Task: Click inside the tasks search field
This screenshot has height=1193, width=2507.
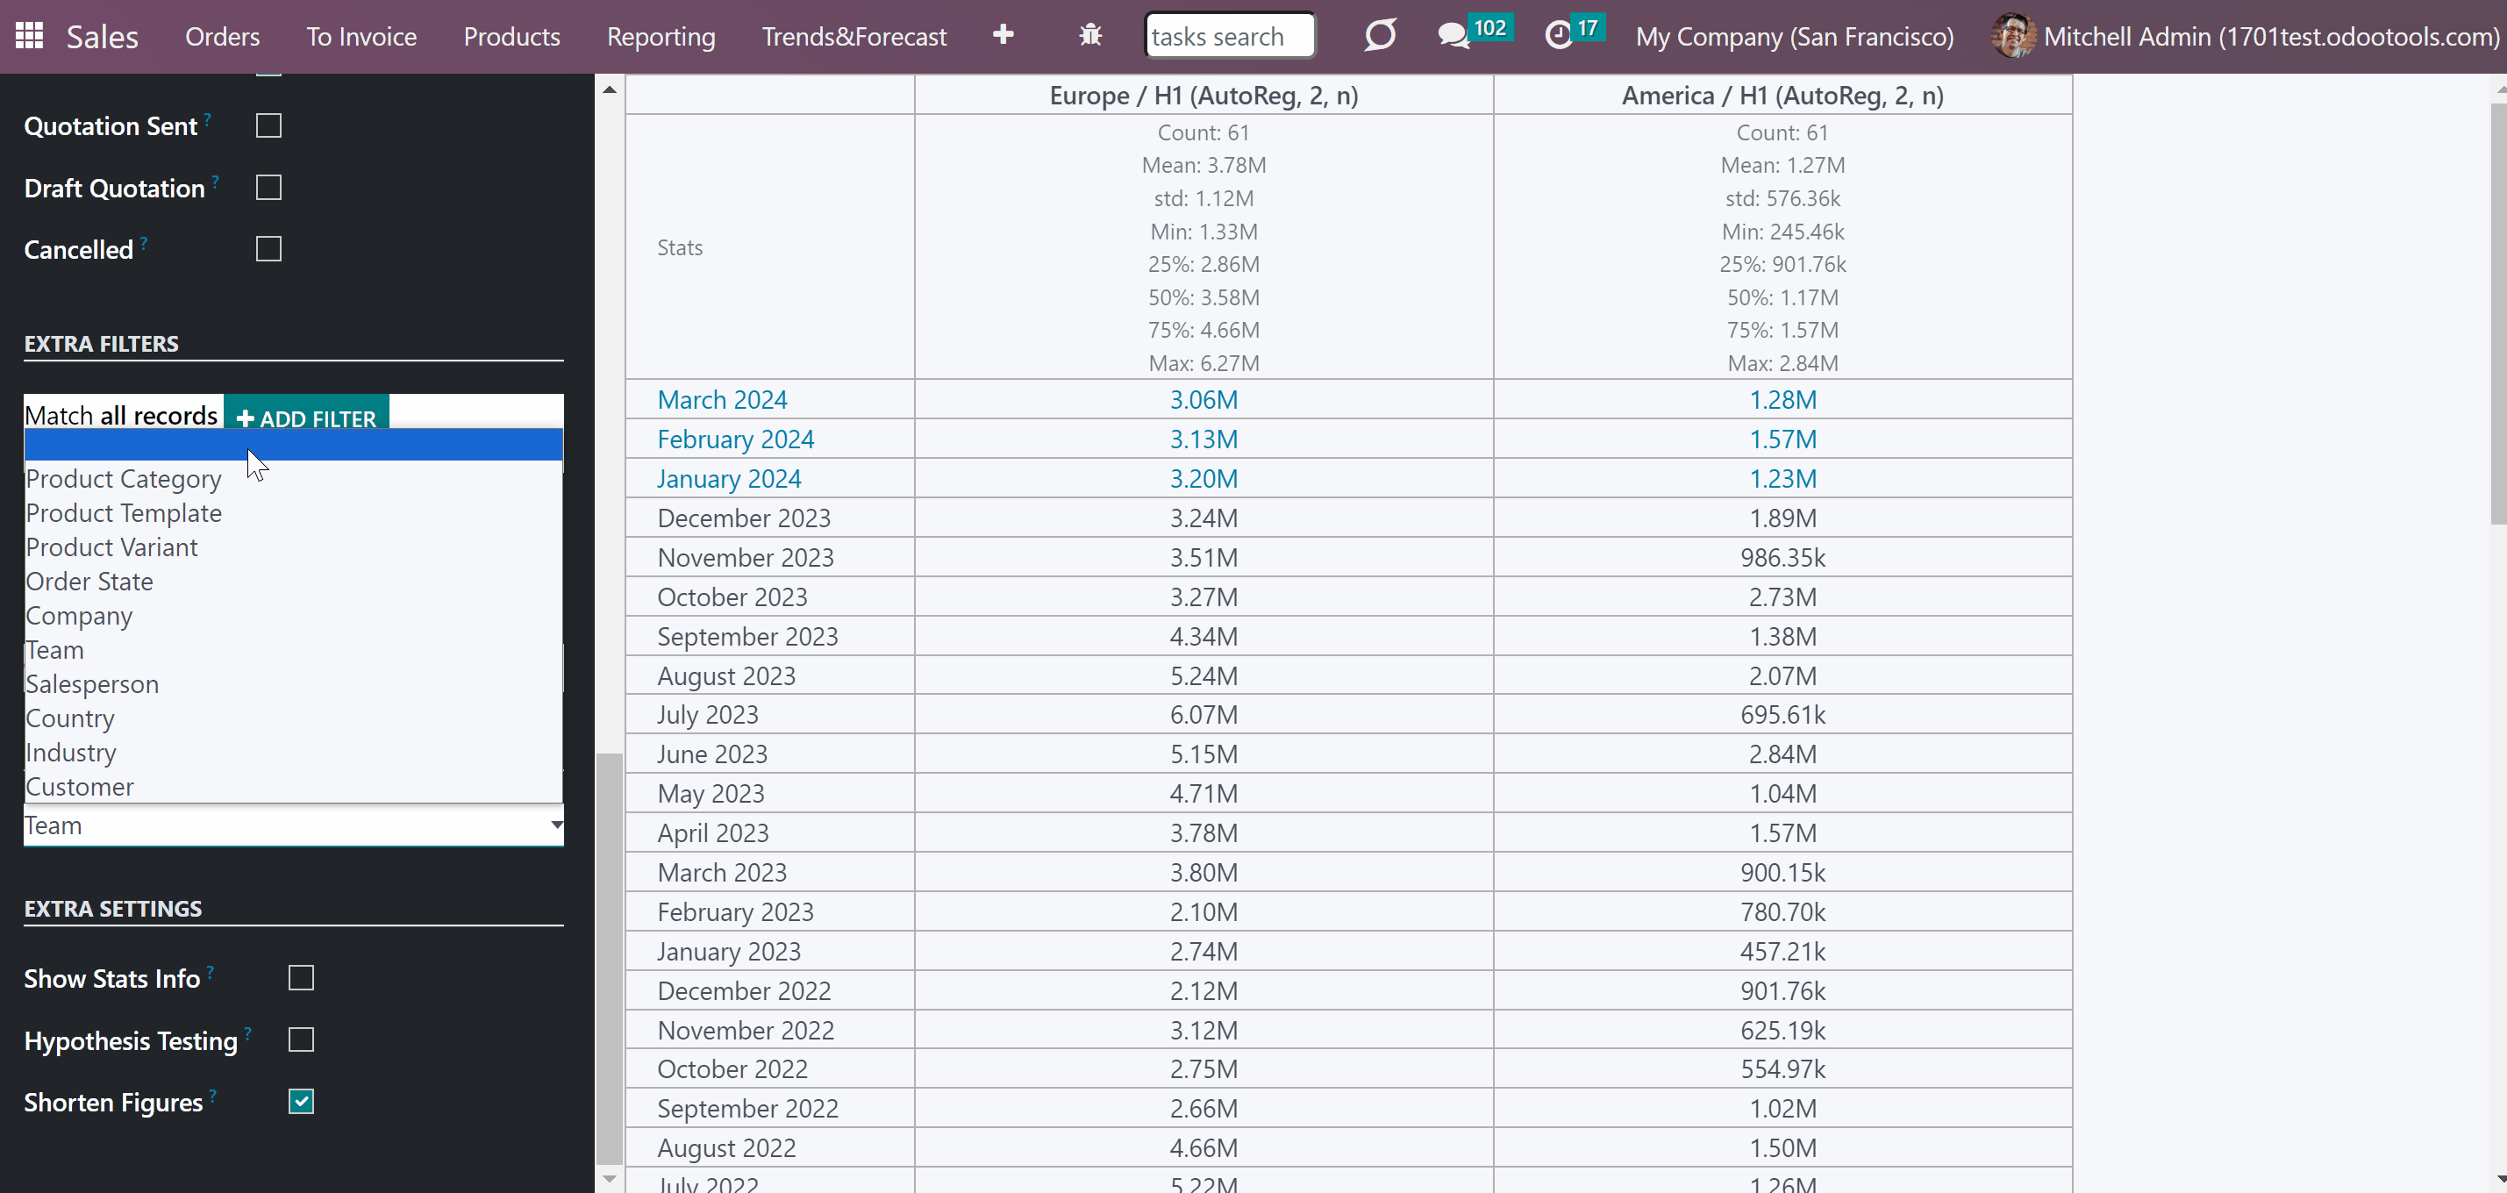Action: (1230, 36)
